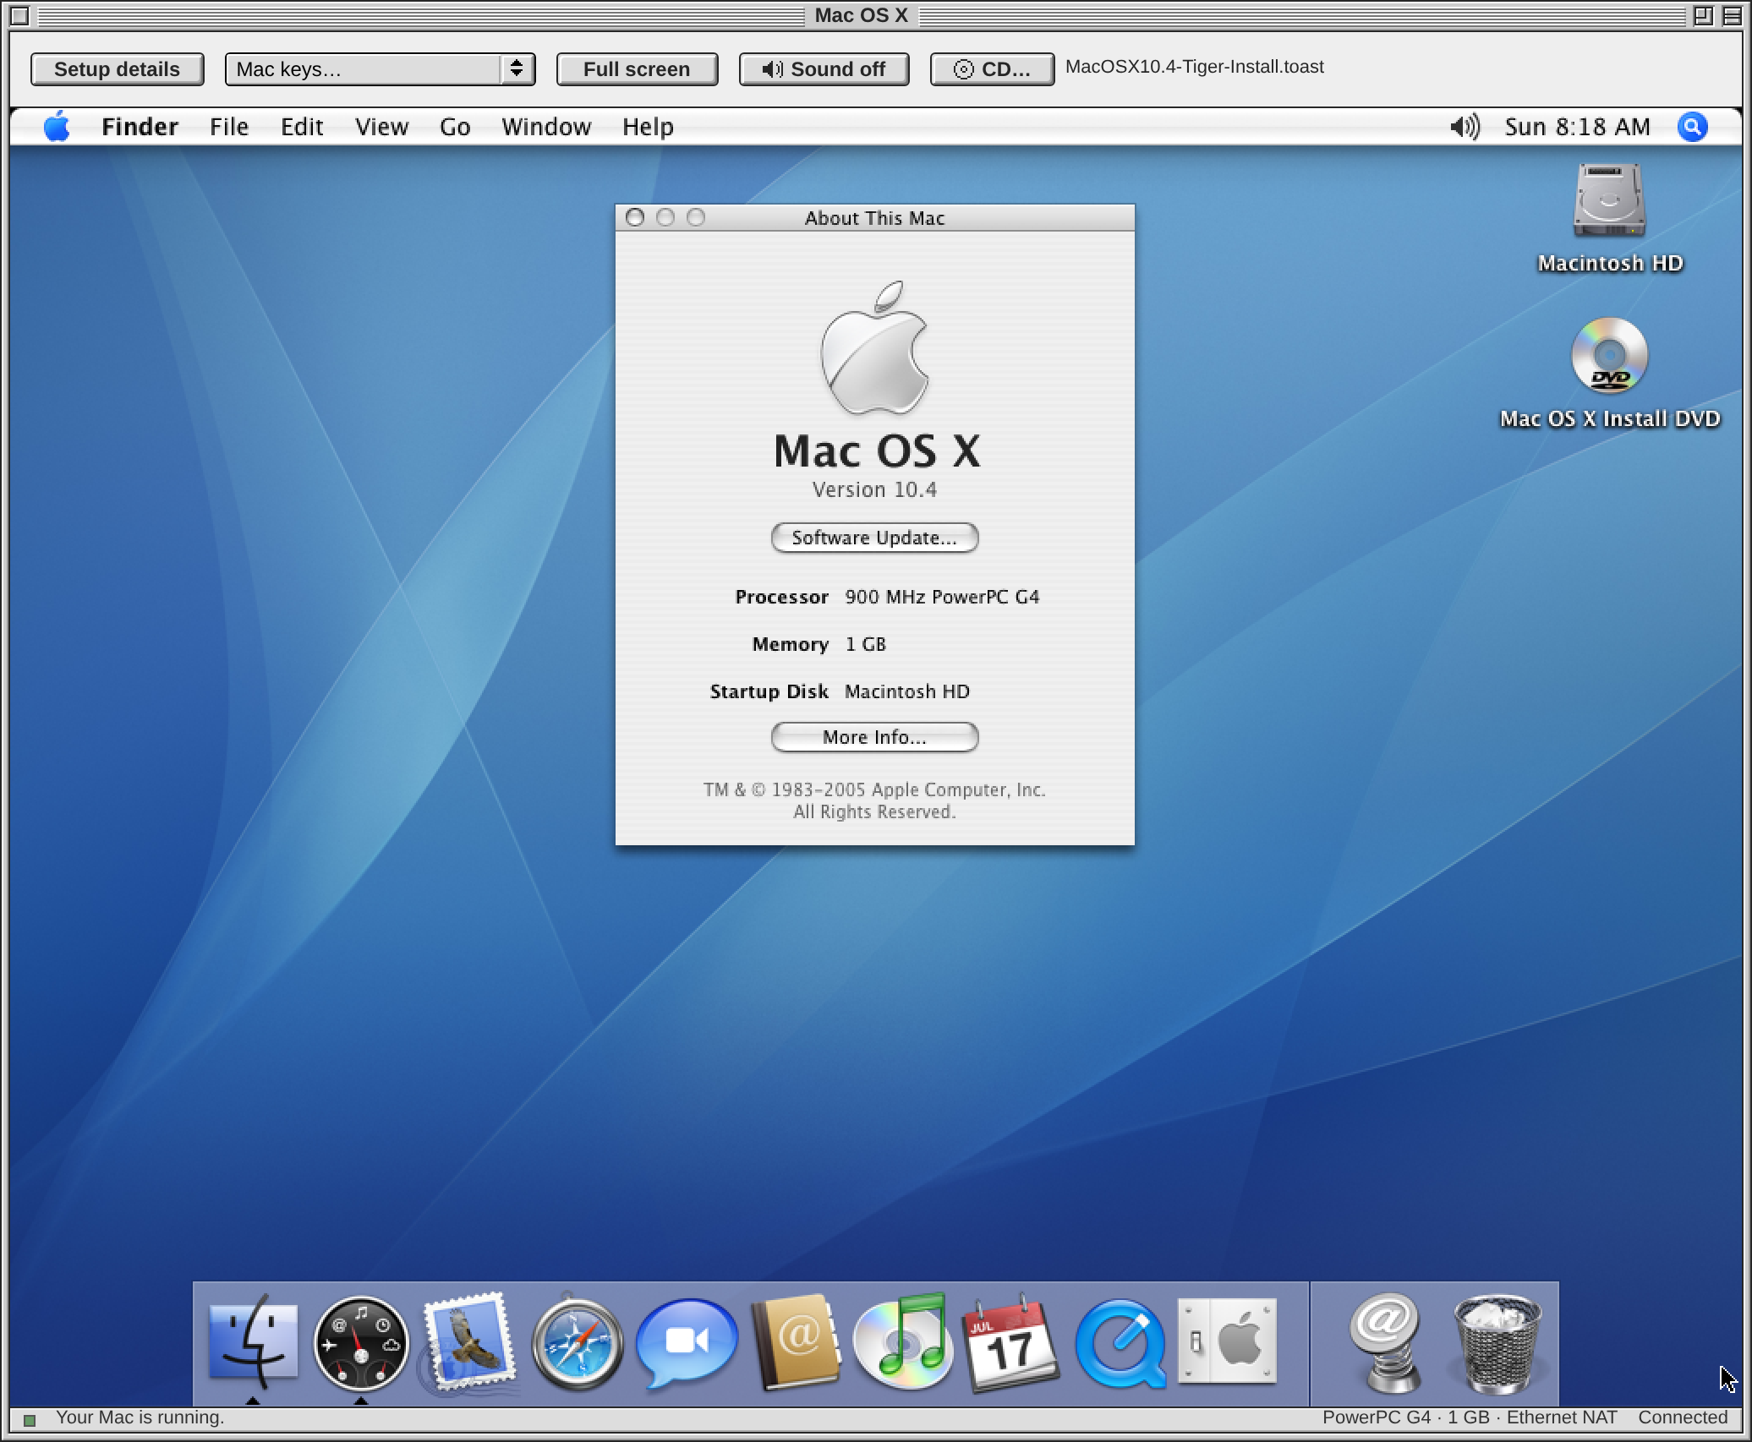
Task: Close the About This Mac window
Action: (635, 218)
